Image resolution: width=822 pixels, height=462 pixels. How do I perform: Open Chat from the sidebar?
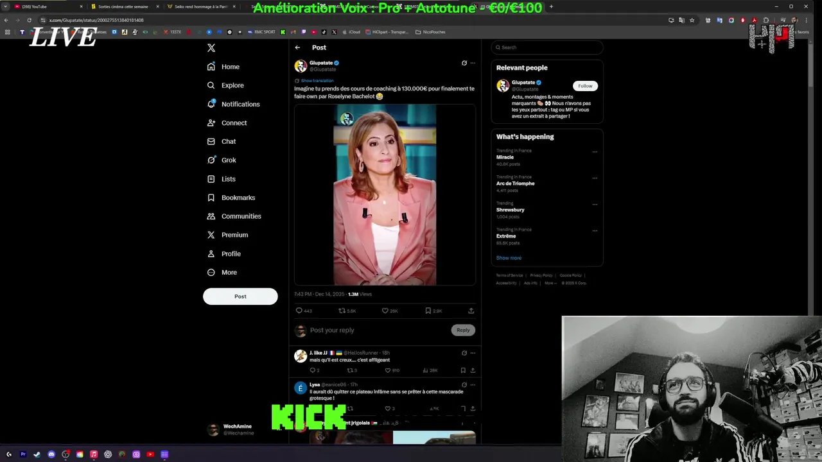[221, 141]
